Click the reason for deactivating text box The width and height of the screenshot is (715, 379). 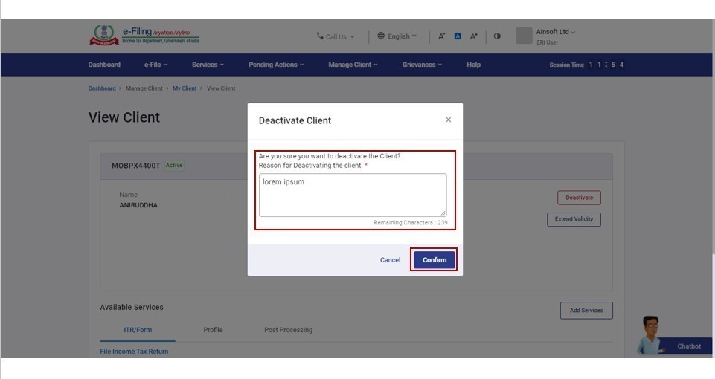(353, 195)
